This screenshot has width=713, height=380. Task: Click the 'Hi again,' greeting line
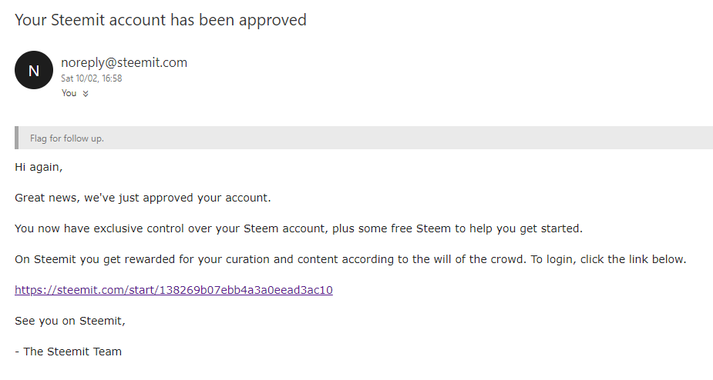click(39, 167)
